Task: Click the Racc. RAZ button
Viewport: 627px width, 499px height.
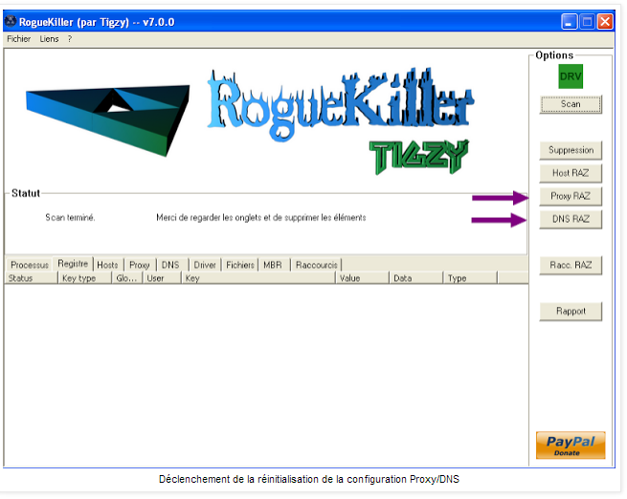Action: (x=571, y=265)
